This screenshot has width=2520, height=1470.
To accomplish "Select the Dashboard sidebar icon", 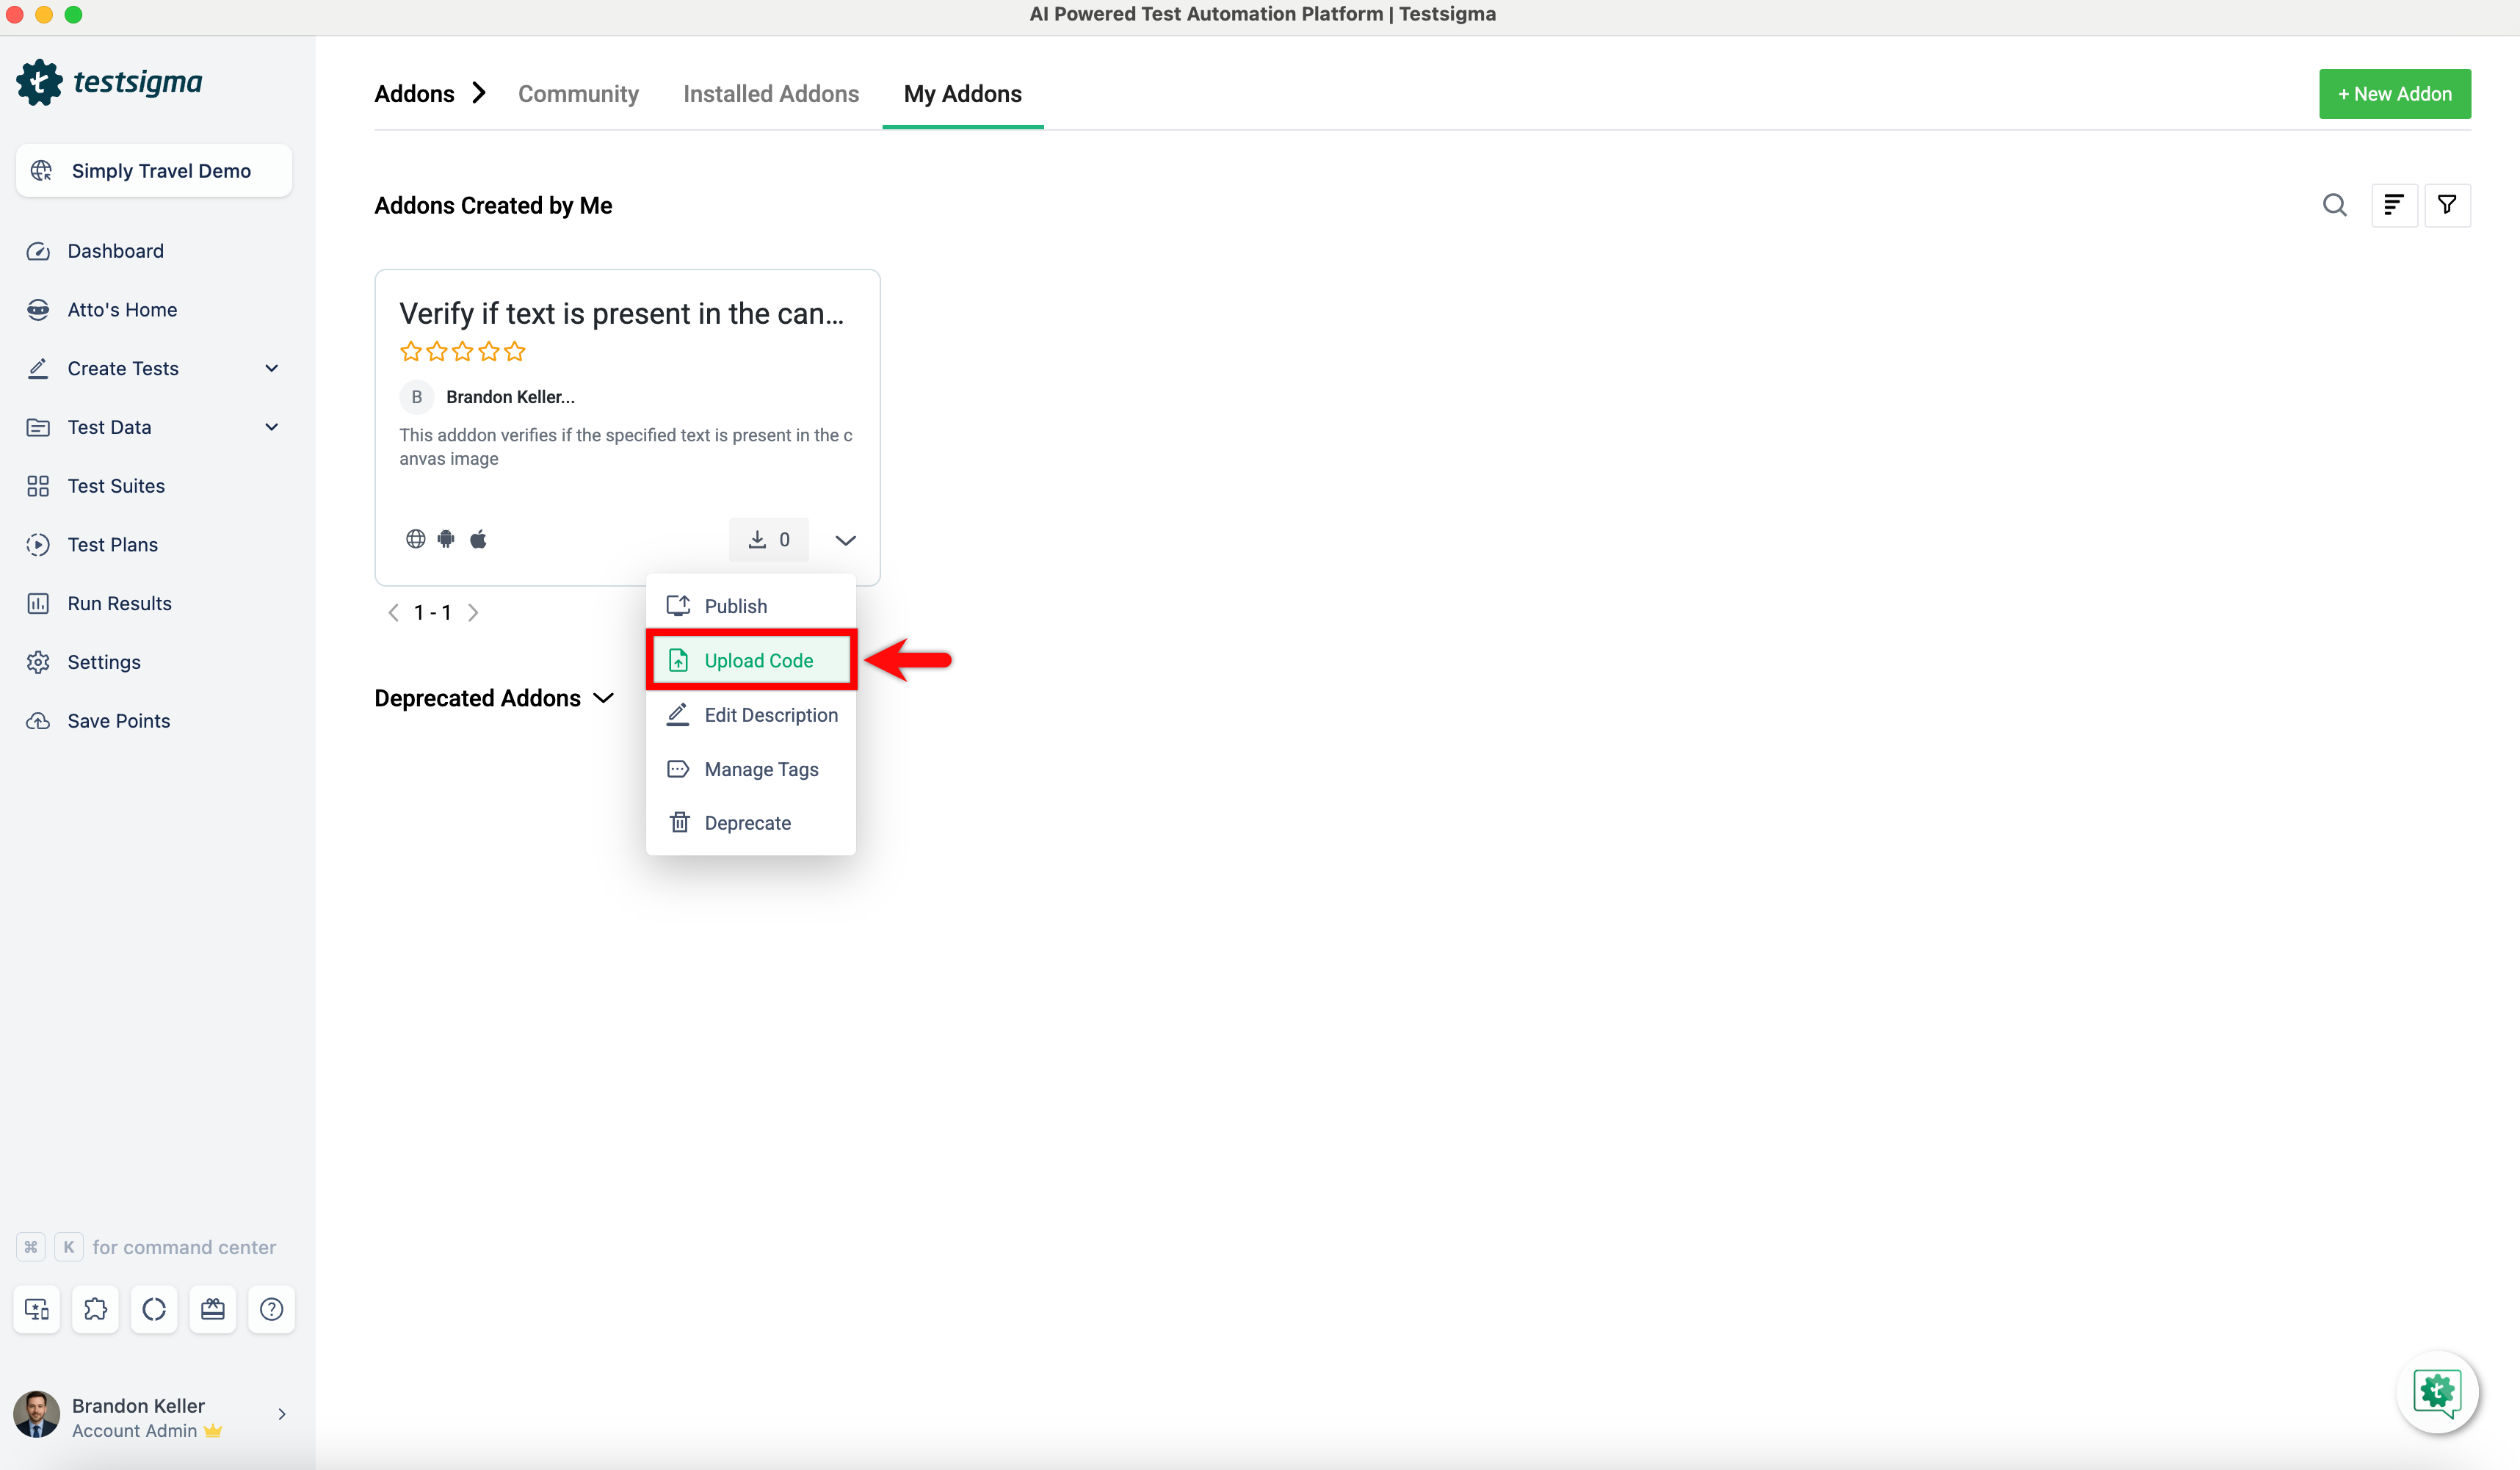I will click(38, 251).
